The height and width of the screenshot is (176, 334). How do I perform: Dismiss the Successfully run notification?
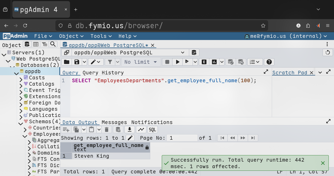(323, 163)
